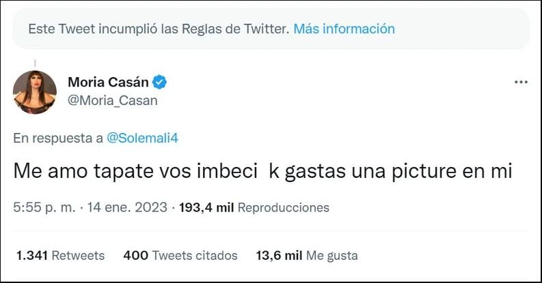Show the 13,6 mil Me gusta list
The height and width of the screenshot is (283, 542).
coord(307,256)
